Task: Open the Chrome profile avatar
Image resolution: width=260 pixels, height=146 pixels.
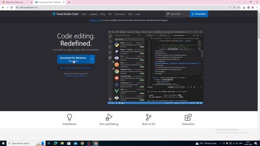Action: coord(253,7)
